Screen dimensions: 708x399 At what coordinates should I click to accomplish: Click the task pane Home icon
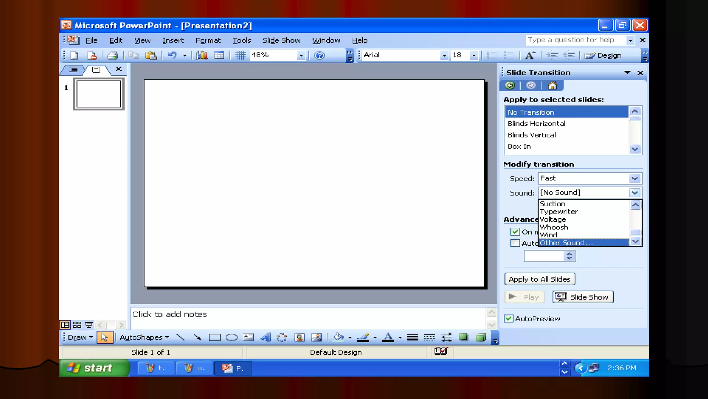coord(552,85)
